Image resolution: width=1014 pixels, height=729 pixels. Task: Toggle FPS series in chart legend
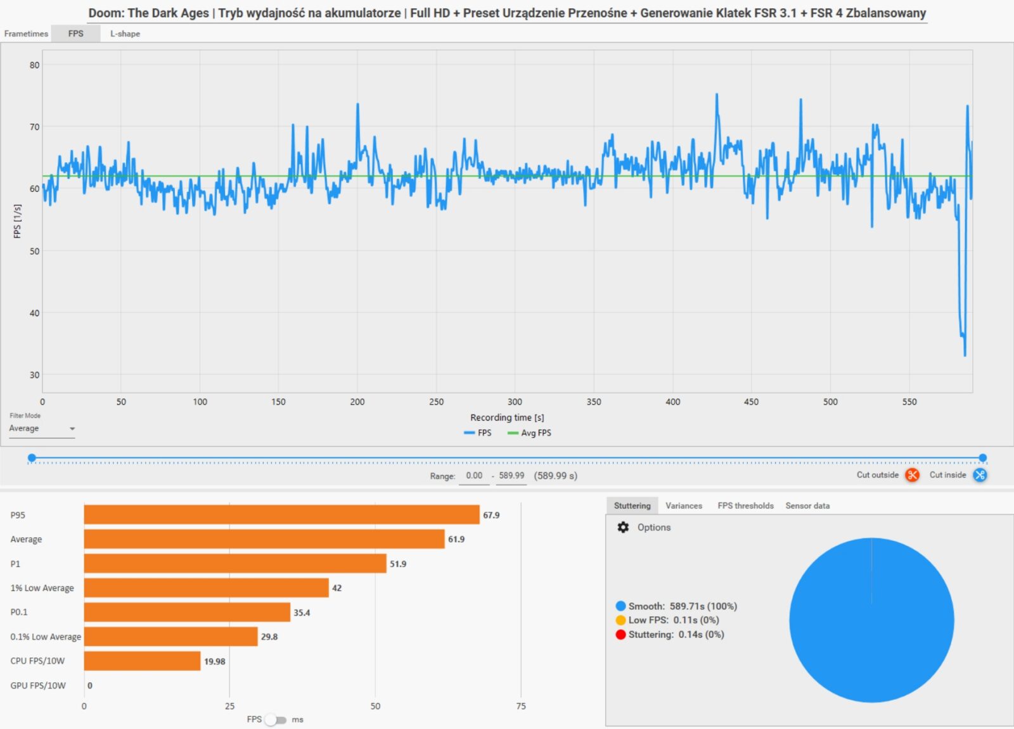tap(478, 433)
